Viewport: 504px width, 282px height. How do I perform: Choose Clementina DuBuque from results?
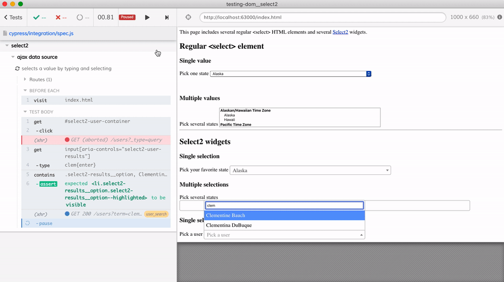point(284,225)
